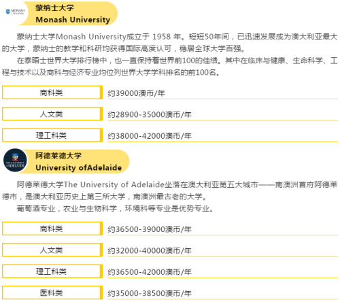The width and height of the screenshot is (340, 300).
Task: Click Adelaide 人文类 category box
Action: point(52,250)
